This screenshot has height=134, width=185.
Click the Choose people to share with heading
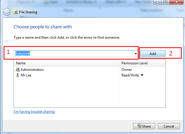click(x=43, y=27)
